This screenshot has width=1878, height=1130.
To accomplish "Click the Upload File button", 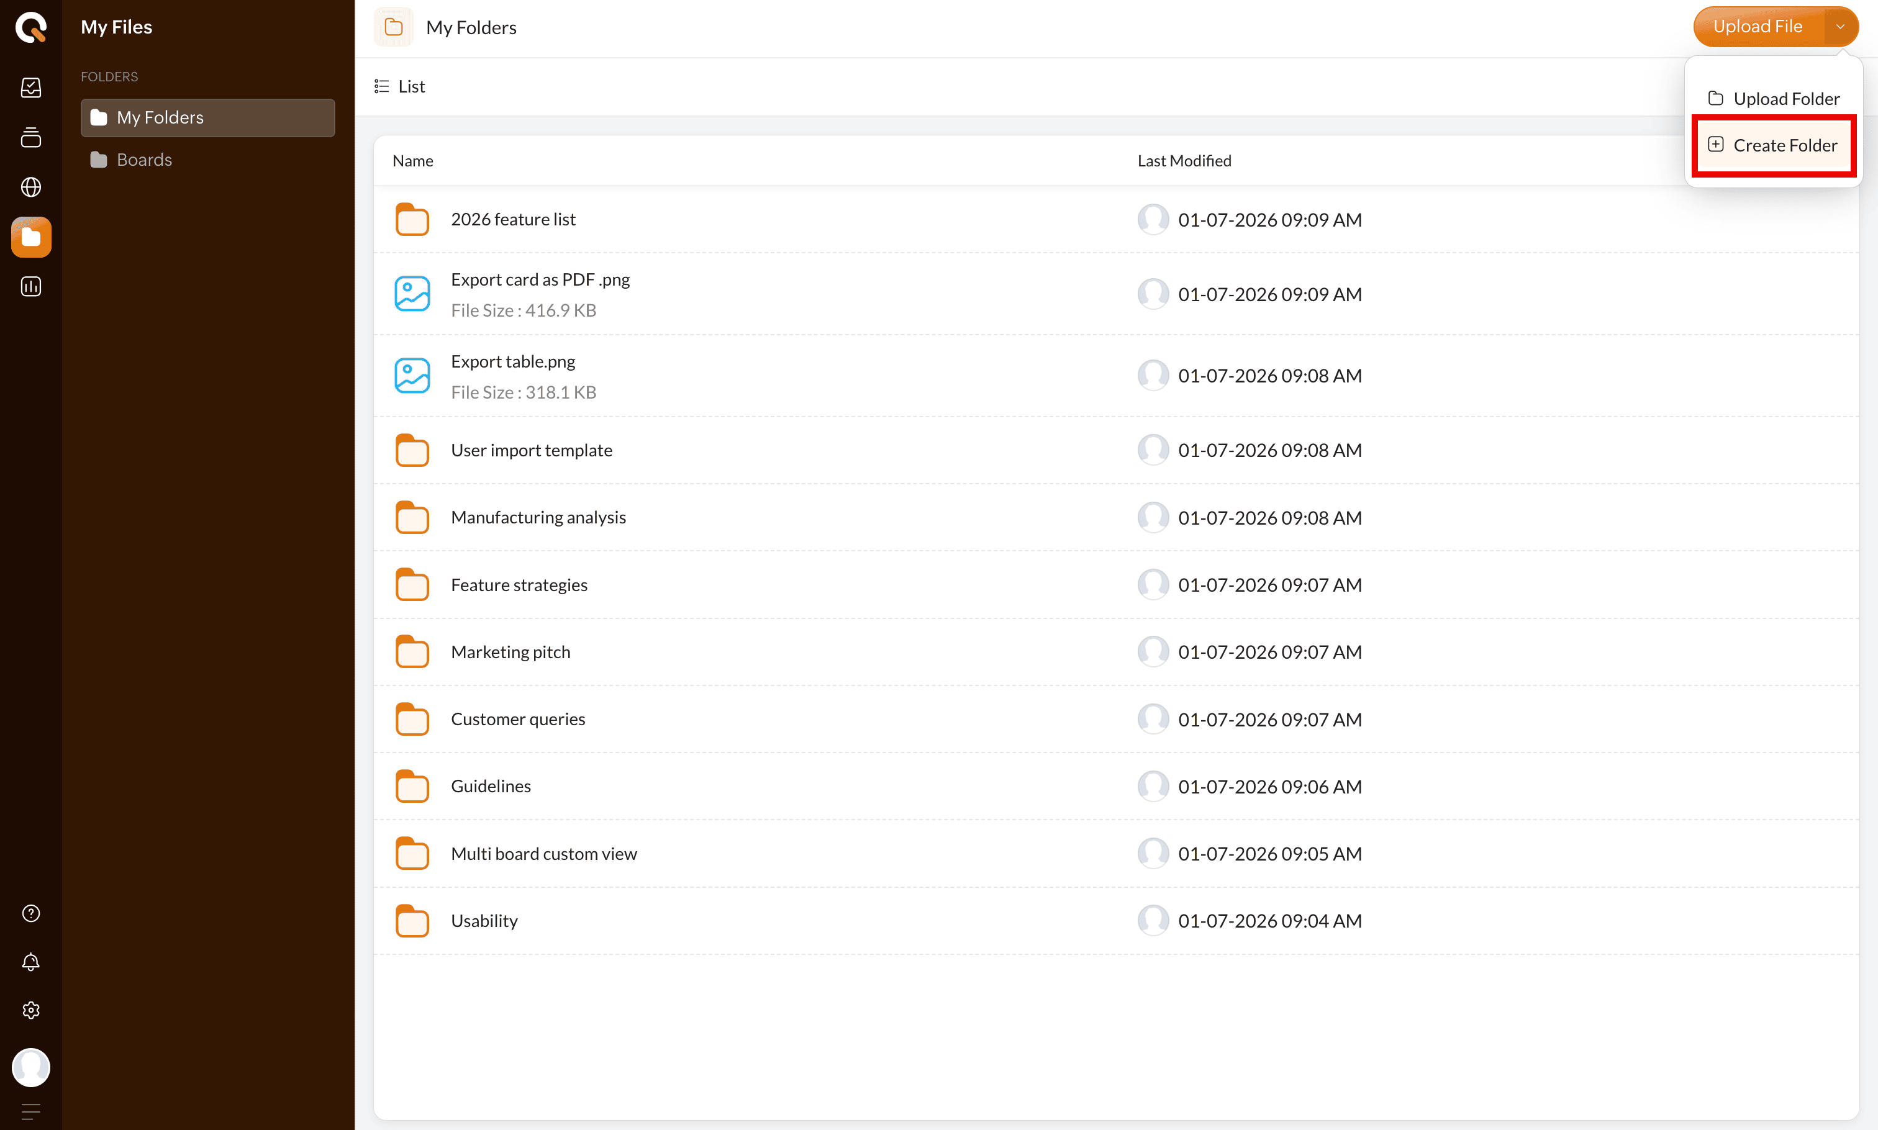I will (1757, 27).
